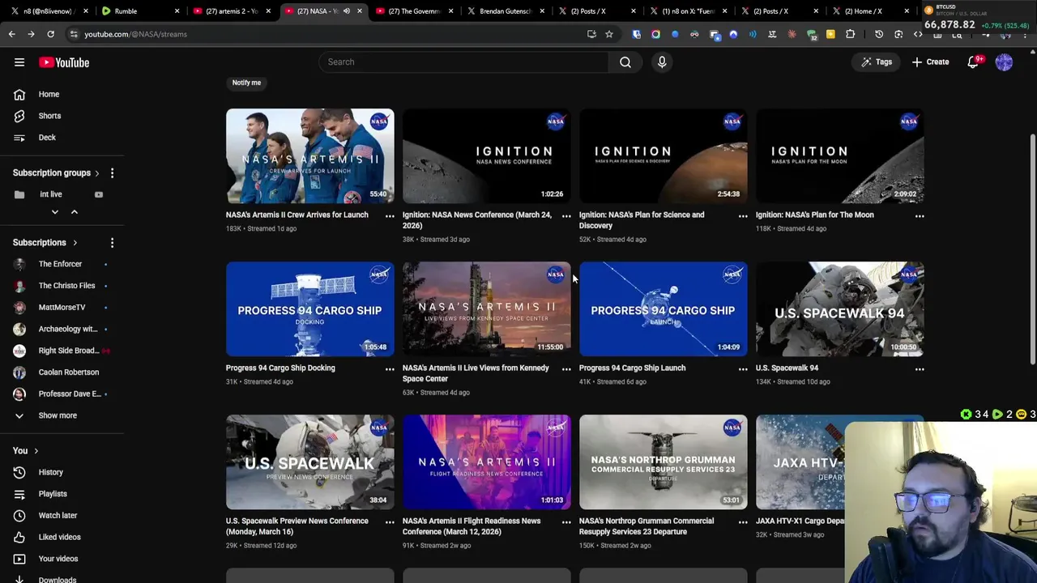1037x583 pixels.
Task: Reload the page in the browser
Action: (x=50, y=34)
